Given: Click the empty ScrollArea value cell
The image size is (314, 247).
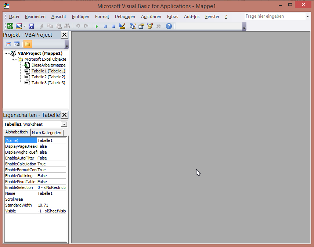Looking at the screenshot, I should [x=52, y=199].
